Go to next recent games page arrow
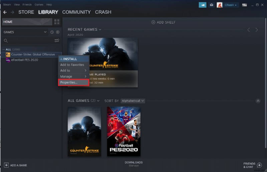 coord(257,30)
